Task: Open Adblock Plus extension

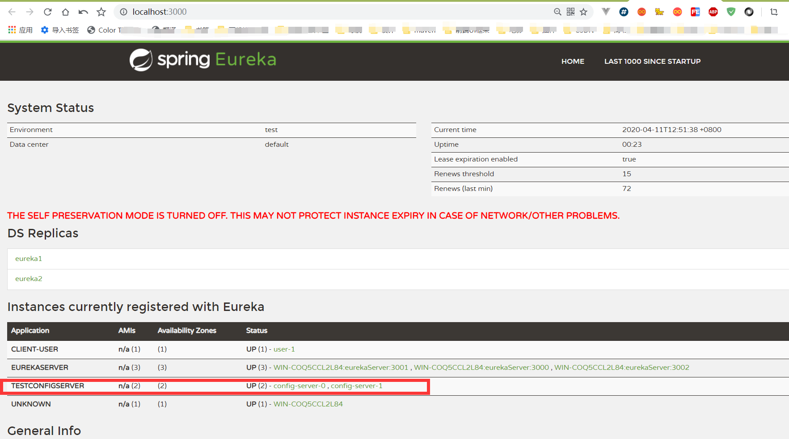Action: point(713,12)
